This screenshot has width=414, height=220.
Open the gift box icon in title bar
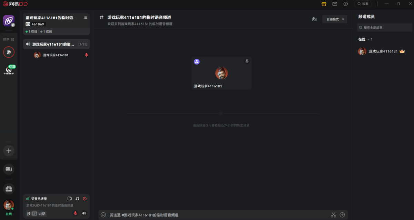pyautogui.click(x=324, y=4)
